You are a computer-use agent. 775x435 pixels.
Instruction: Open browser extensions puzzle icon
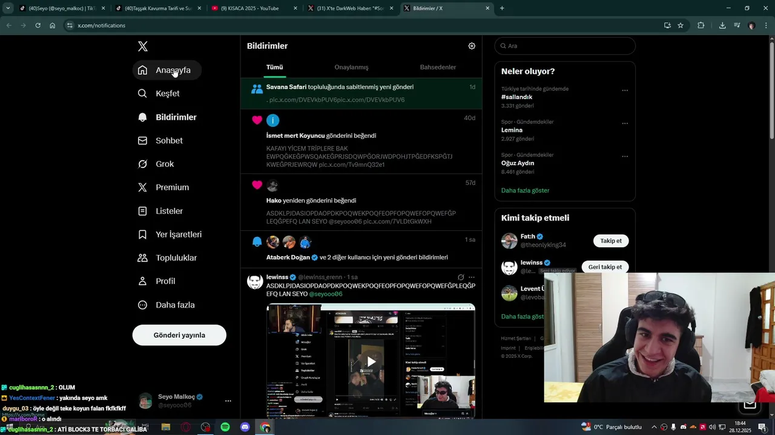[701, 25]
